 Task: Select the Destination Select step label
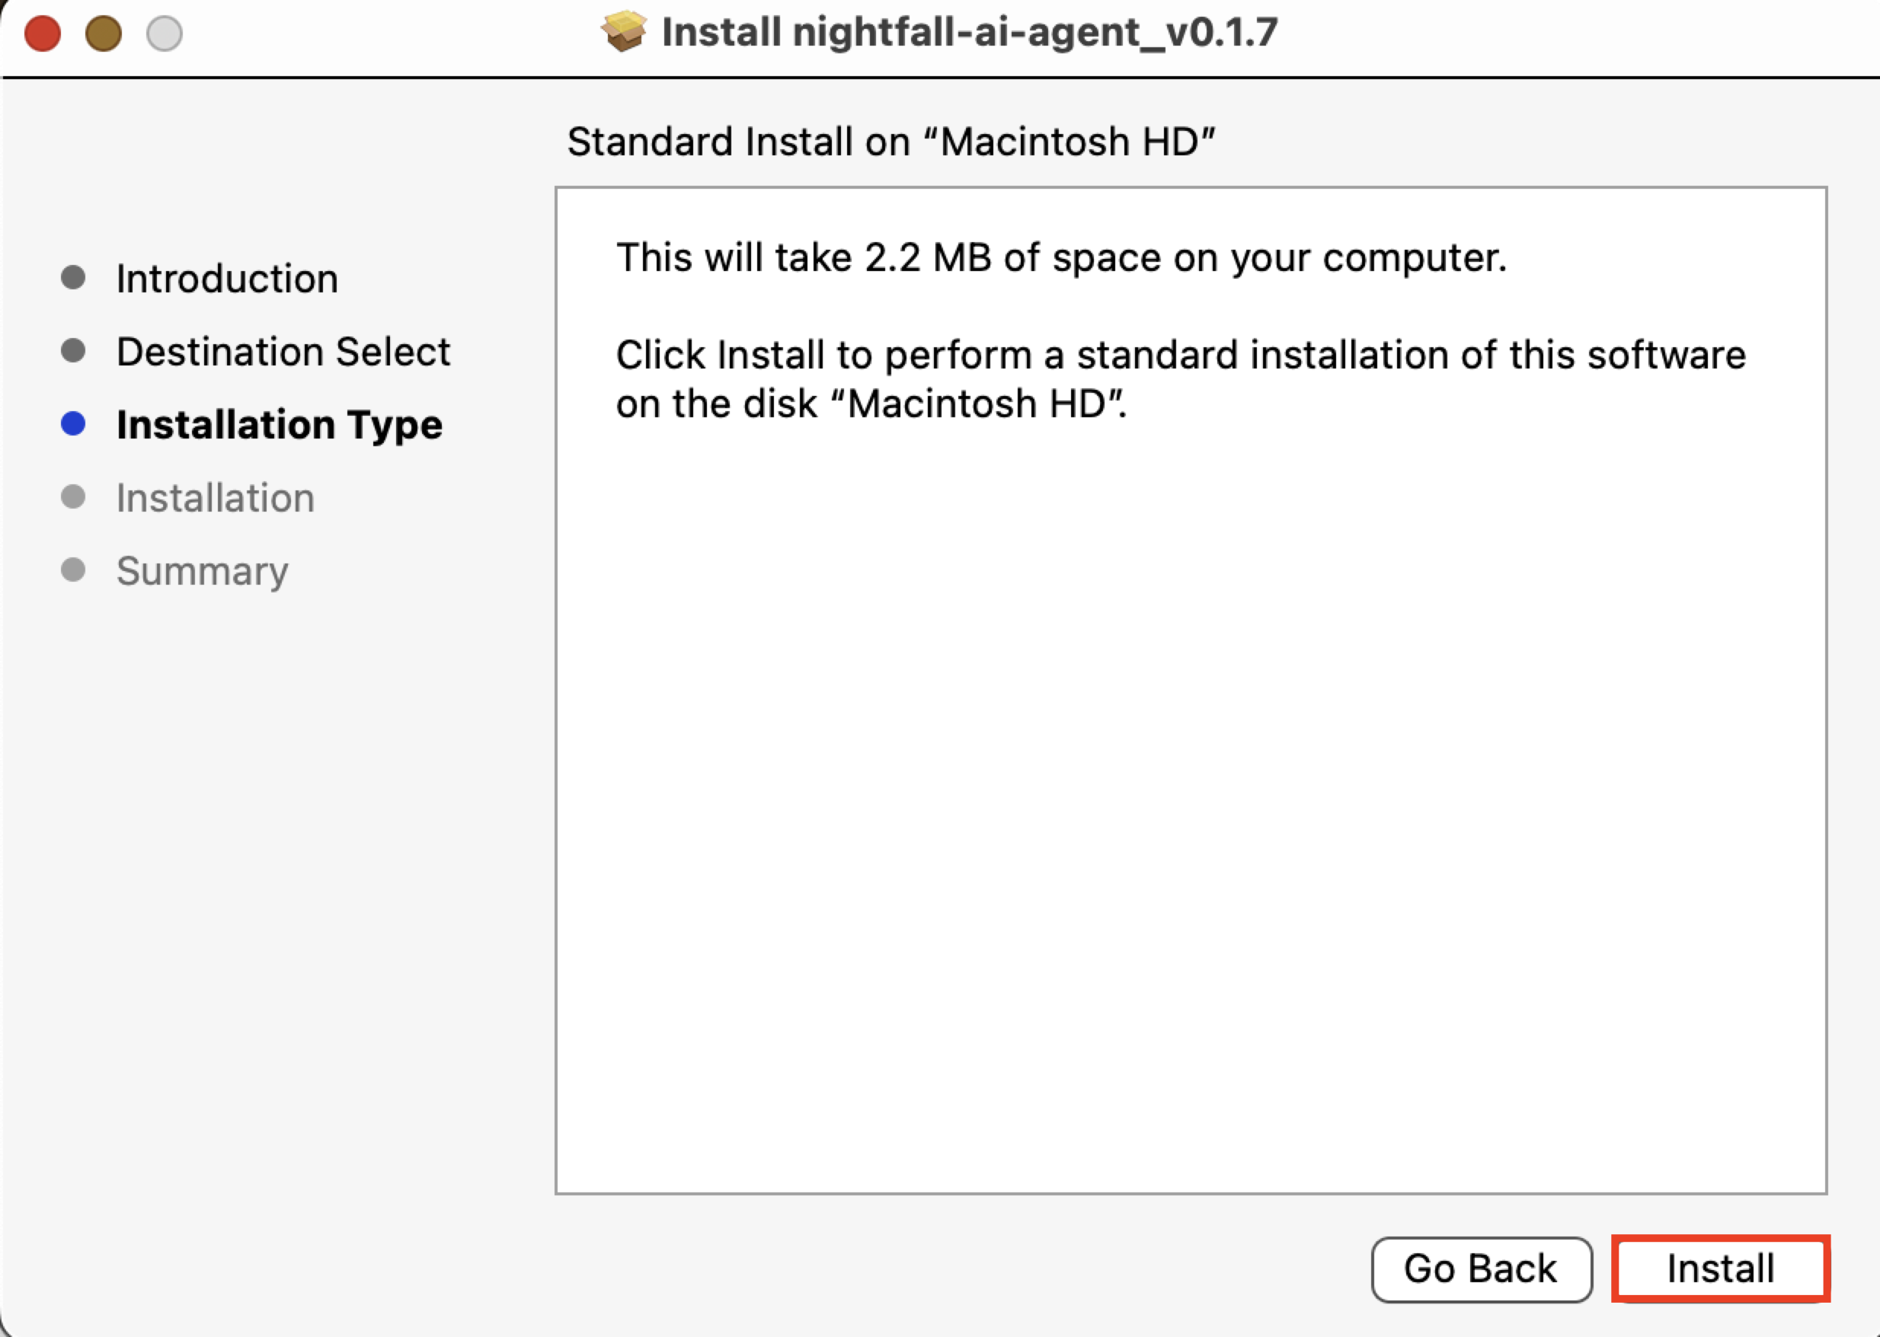(x=283, y=353)
